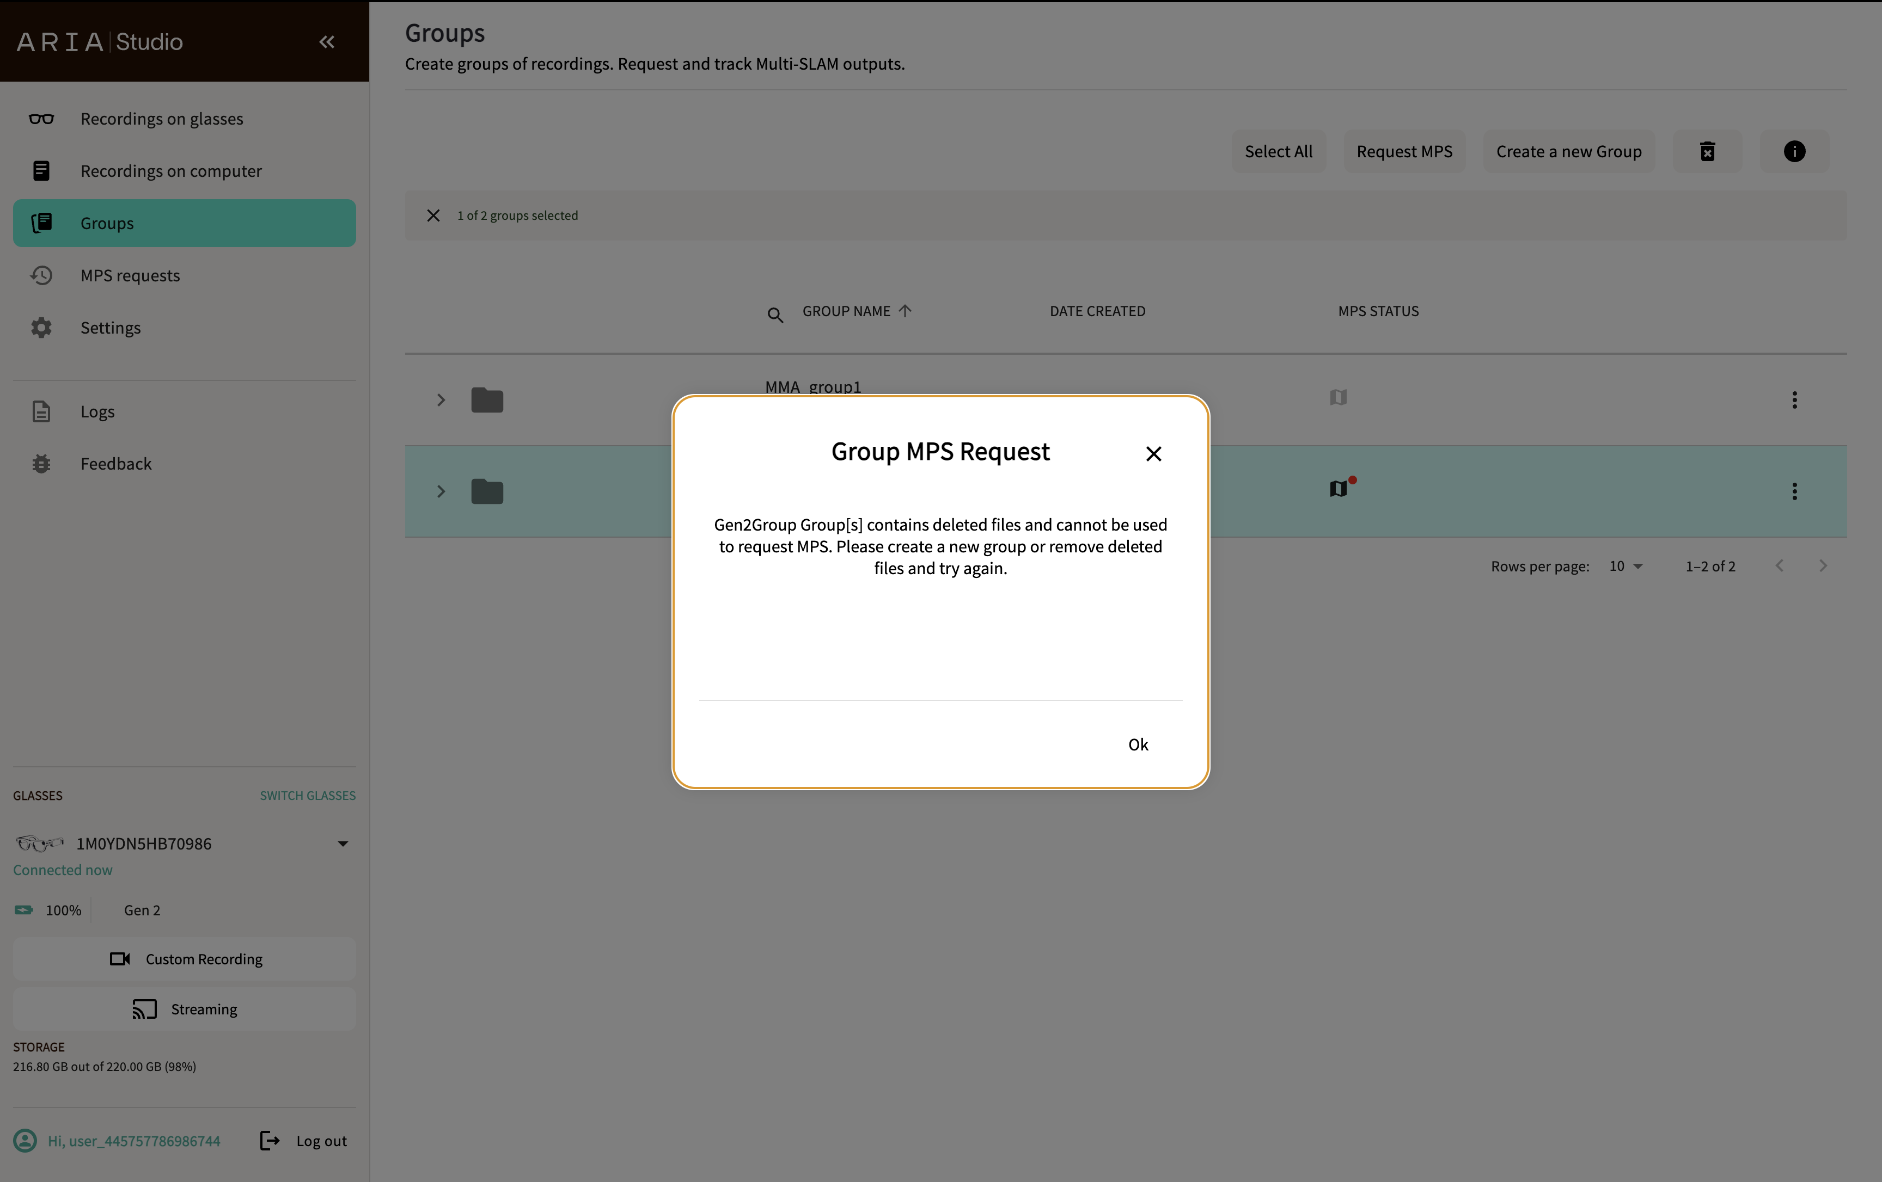Click the MMA_group1 group name
This screenshot has height=1182, width=1882.
click(813, 387)
